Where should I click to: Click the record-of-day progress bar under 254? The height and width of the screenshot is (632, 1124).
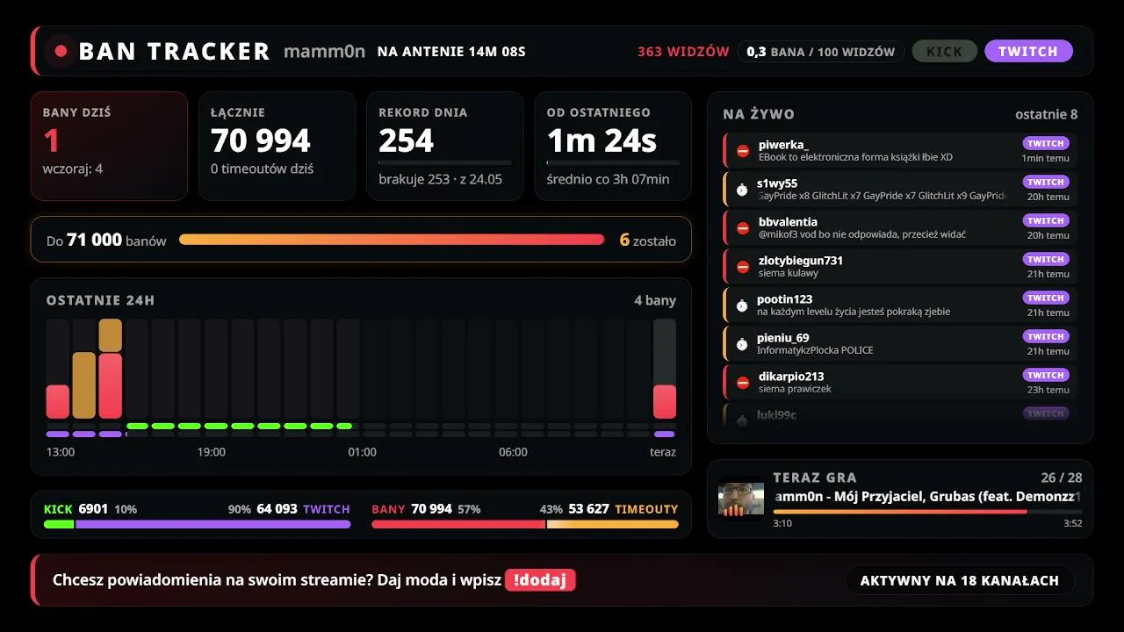[x=445, y=162]
